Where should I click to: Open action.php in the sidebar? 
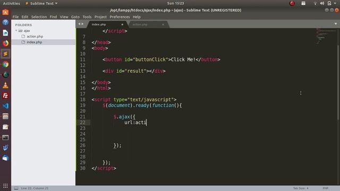tap(35, 37)
